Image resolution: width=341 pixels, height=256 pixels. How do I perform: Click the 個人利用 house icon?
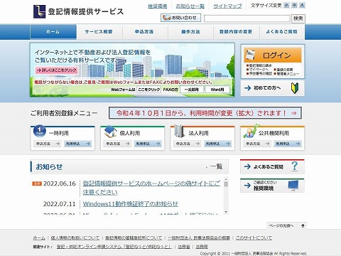[x=111, y=132]
